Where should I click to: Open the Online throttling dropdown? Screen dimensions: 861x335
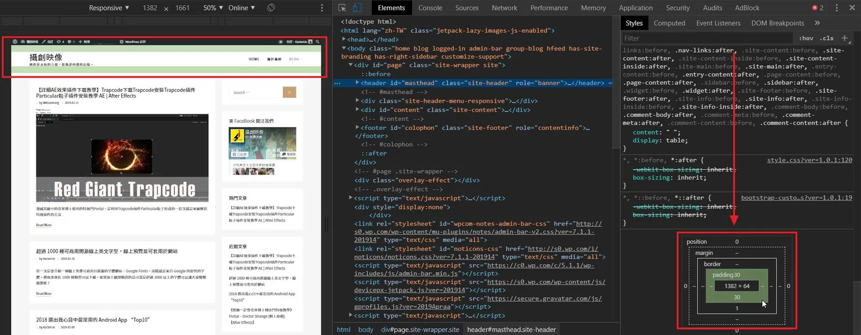pyautogui.click(x=242, y=8)
